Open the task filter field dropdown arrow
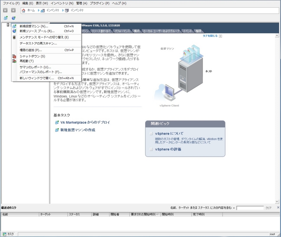The height and width of the screenshot is (237, 281). (234, 208)
